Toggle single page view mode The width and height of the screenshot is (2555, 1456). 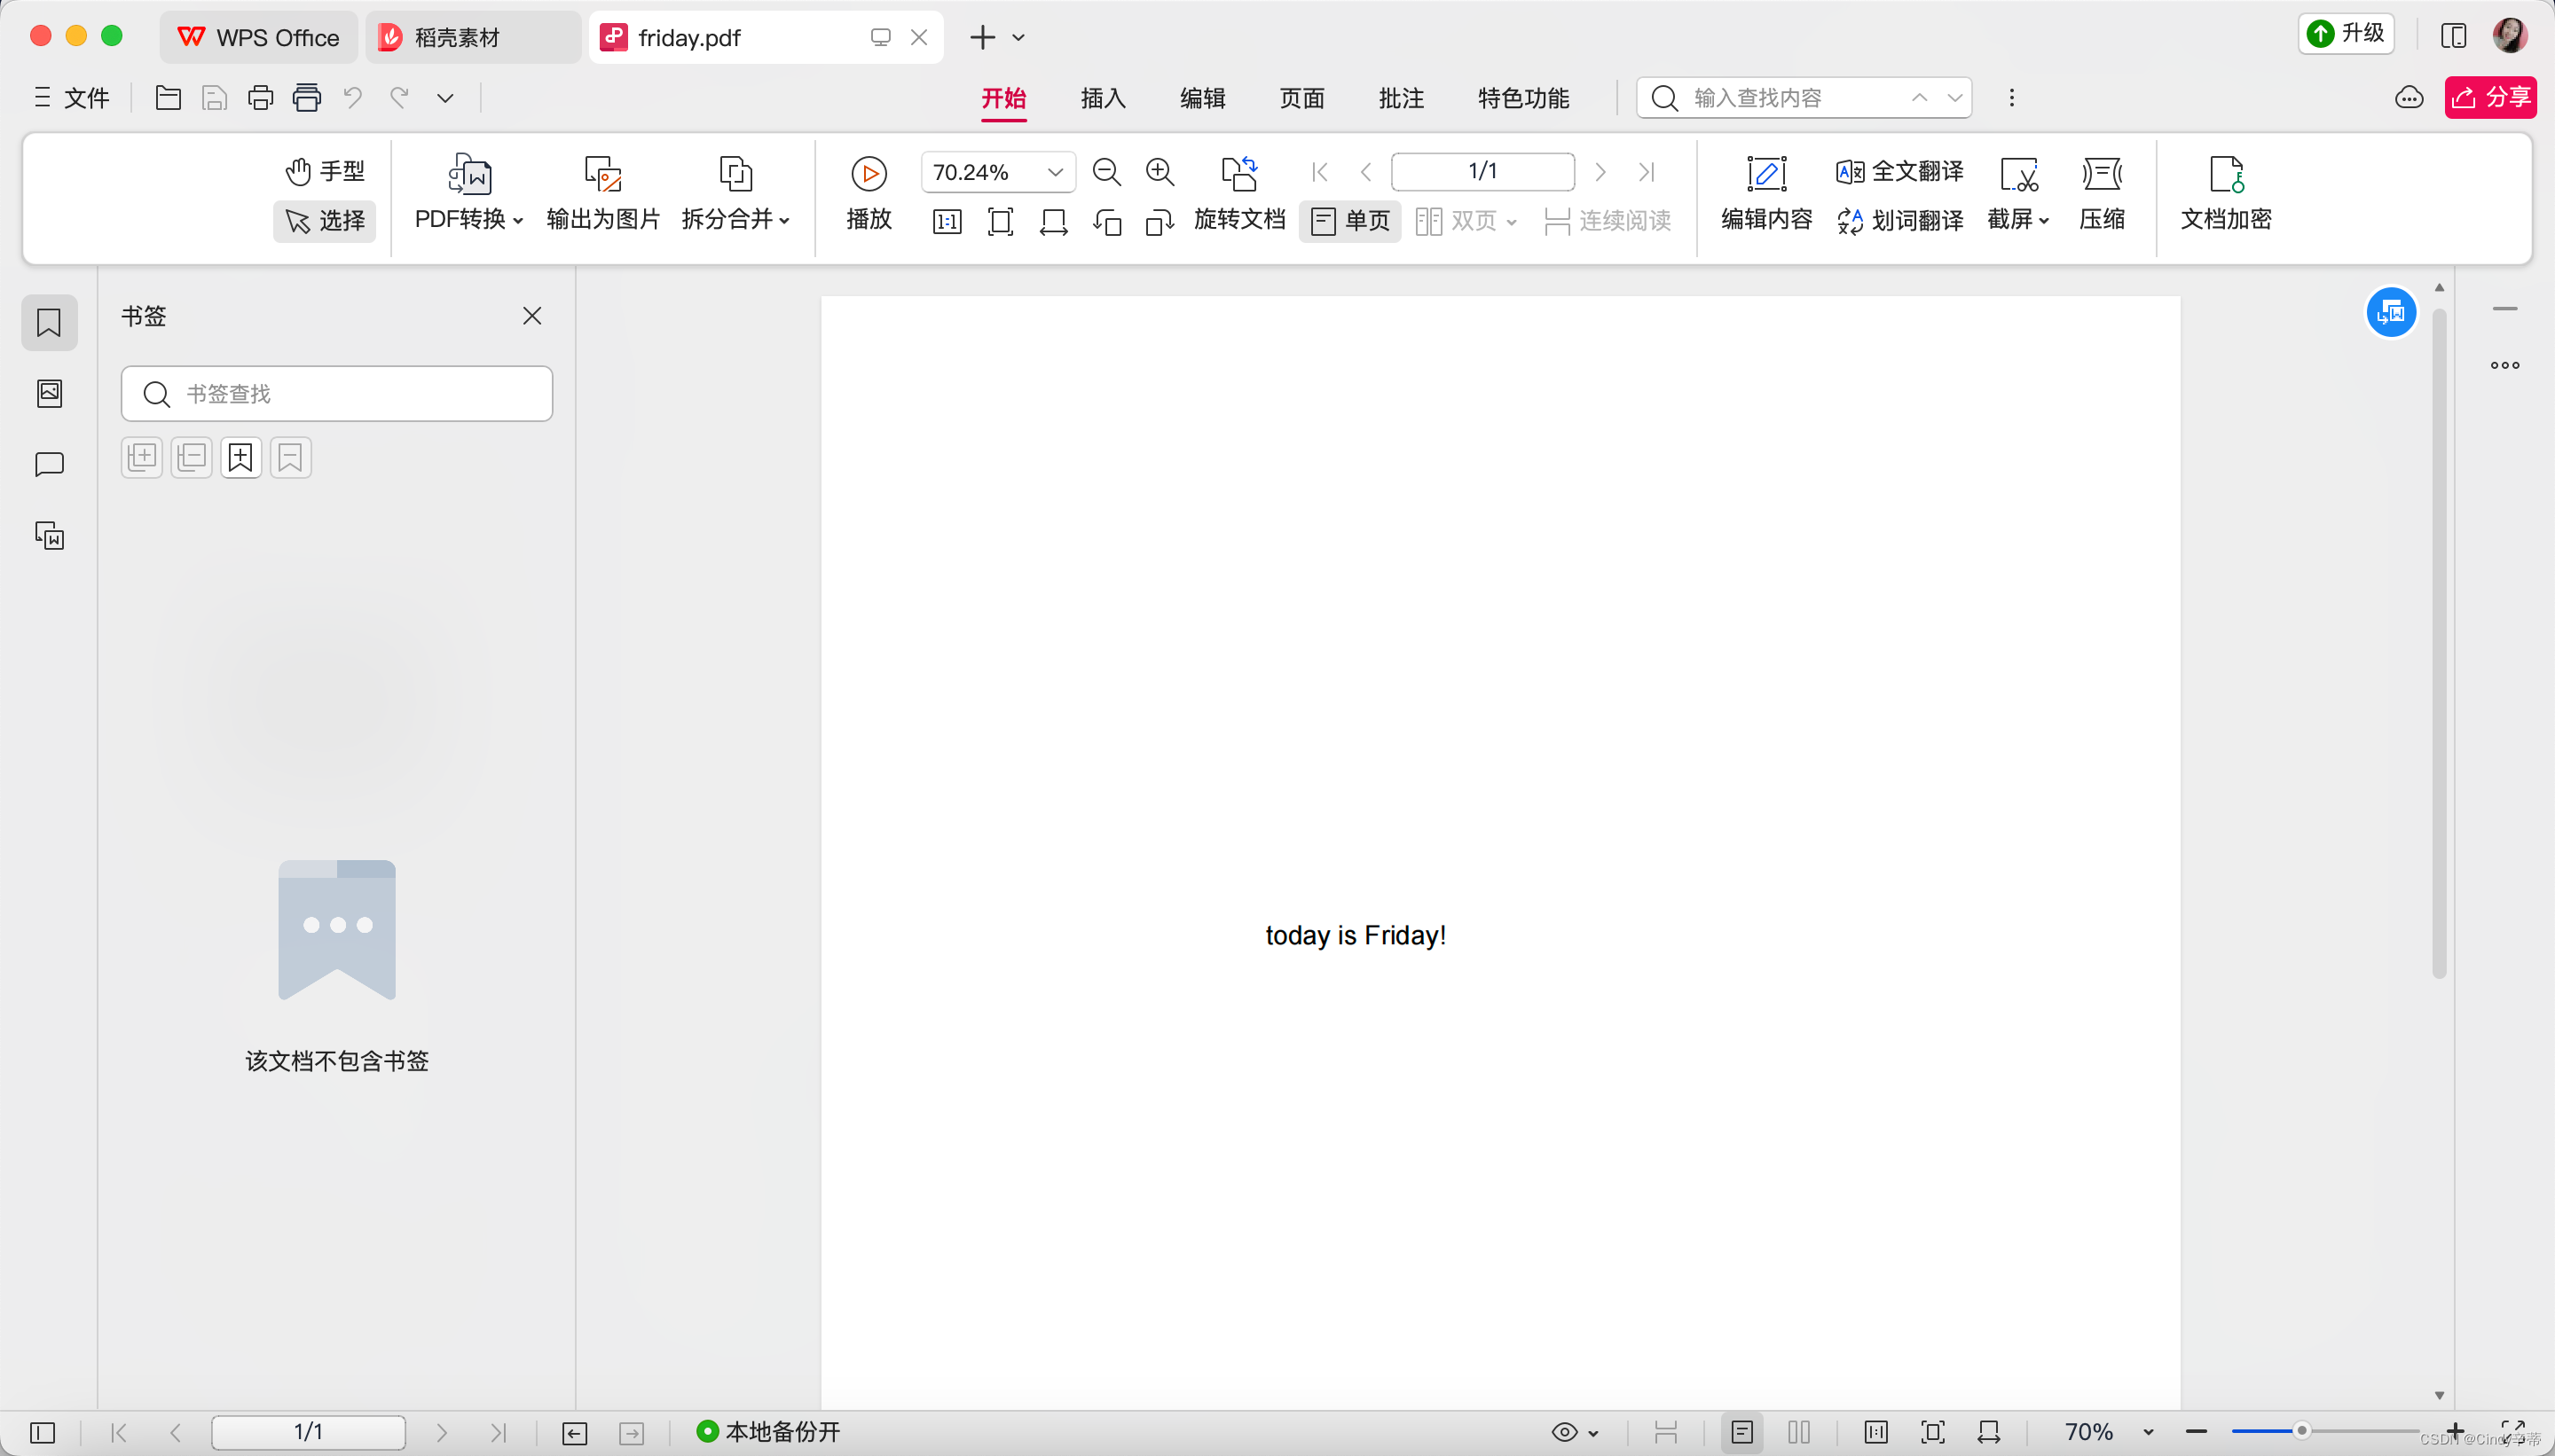click(1349, 220)
